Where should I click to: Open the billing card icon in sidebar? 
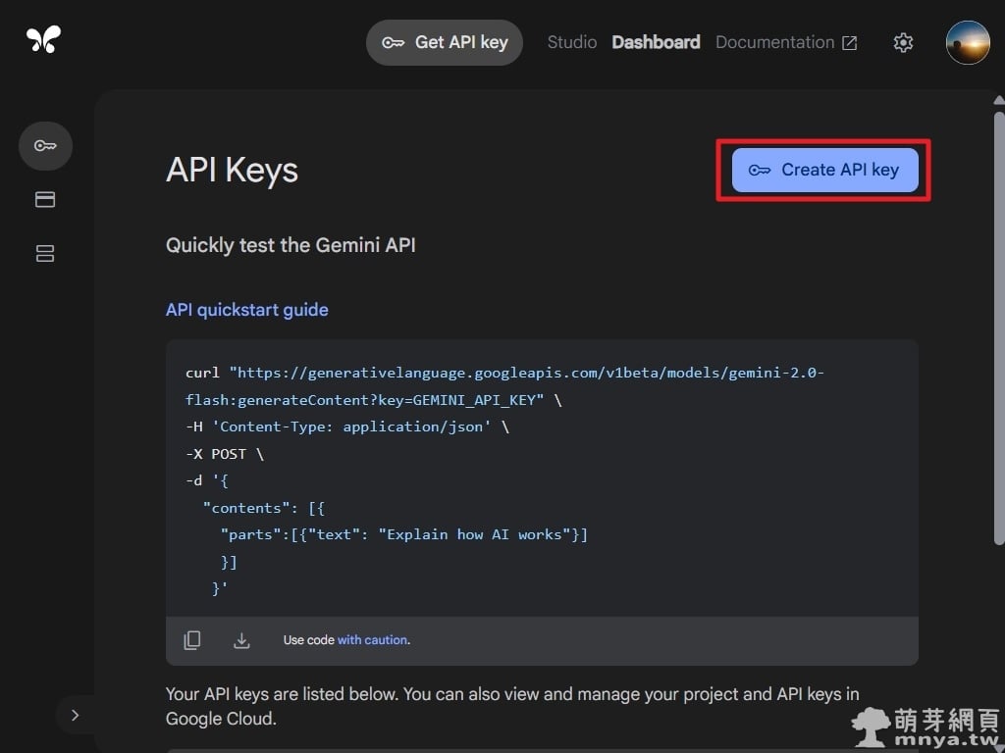(x=45, y=200)
